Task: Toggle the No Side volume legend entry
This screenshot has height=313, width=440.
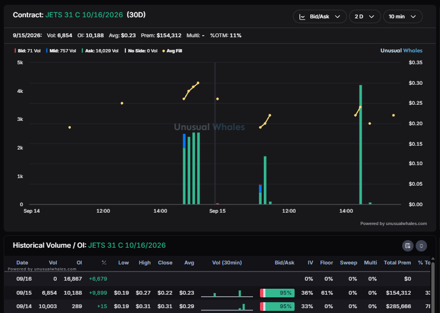Action: (141, 51)
